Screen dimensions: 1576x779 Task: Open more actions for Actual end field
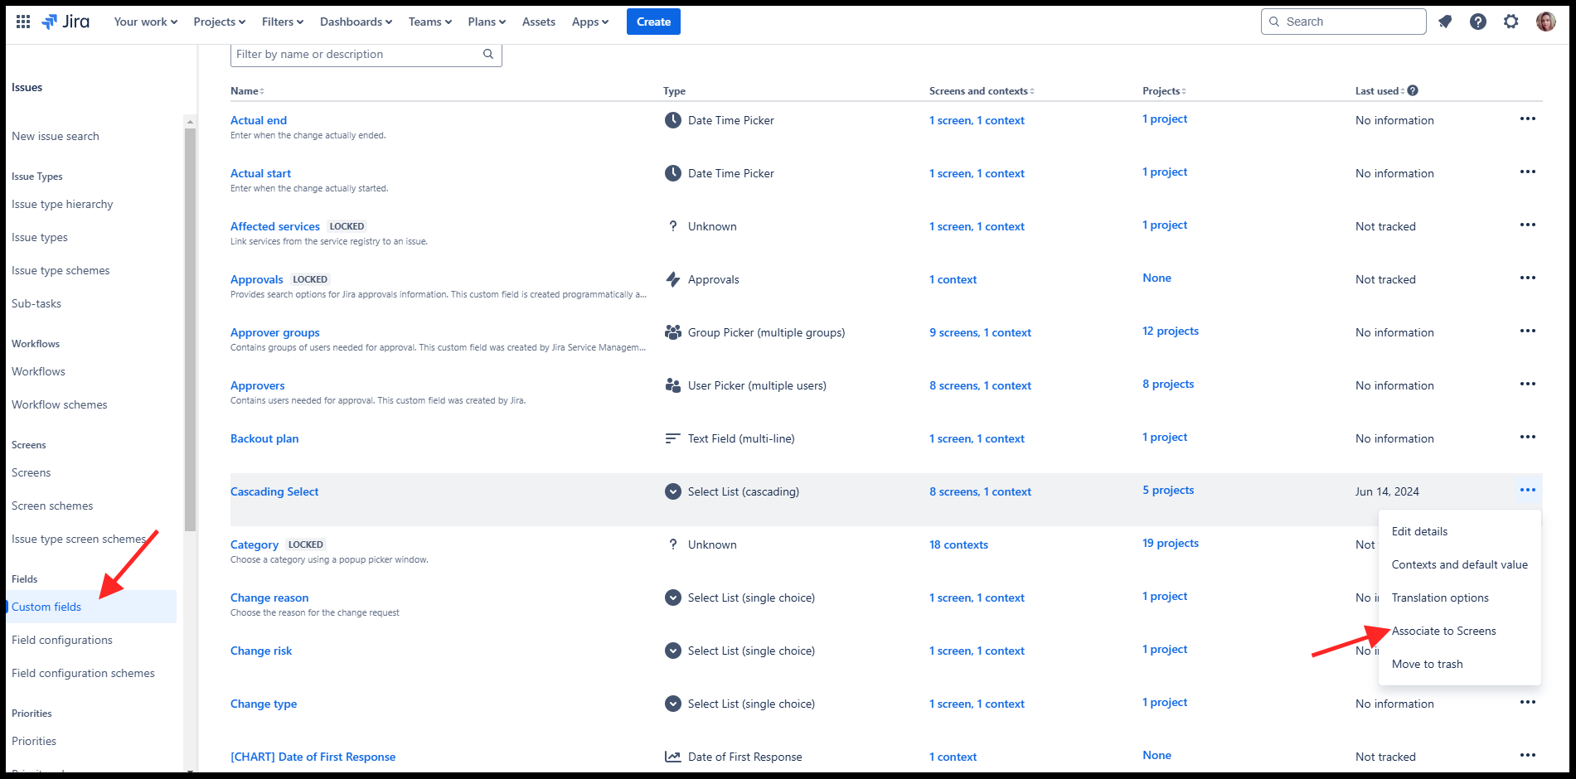[x=1527, y=119]
